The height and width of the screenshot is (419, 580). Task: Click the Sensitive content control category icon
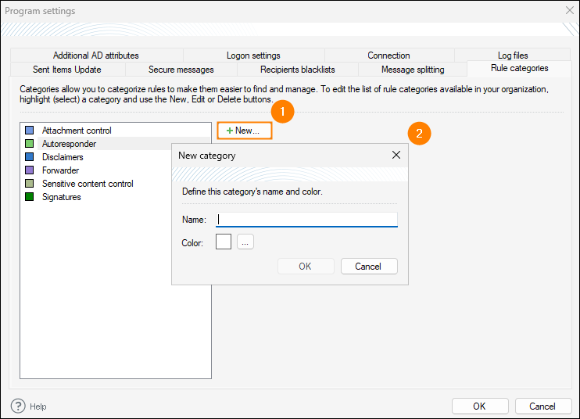tap(30, 184)
